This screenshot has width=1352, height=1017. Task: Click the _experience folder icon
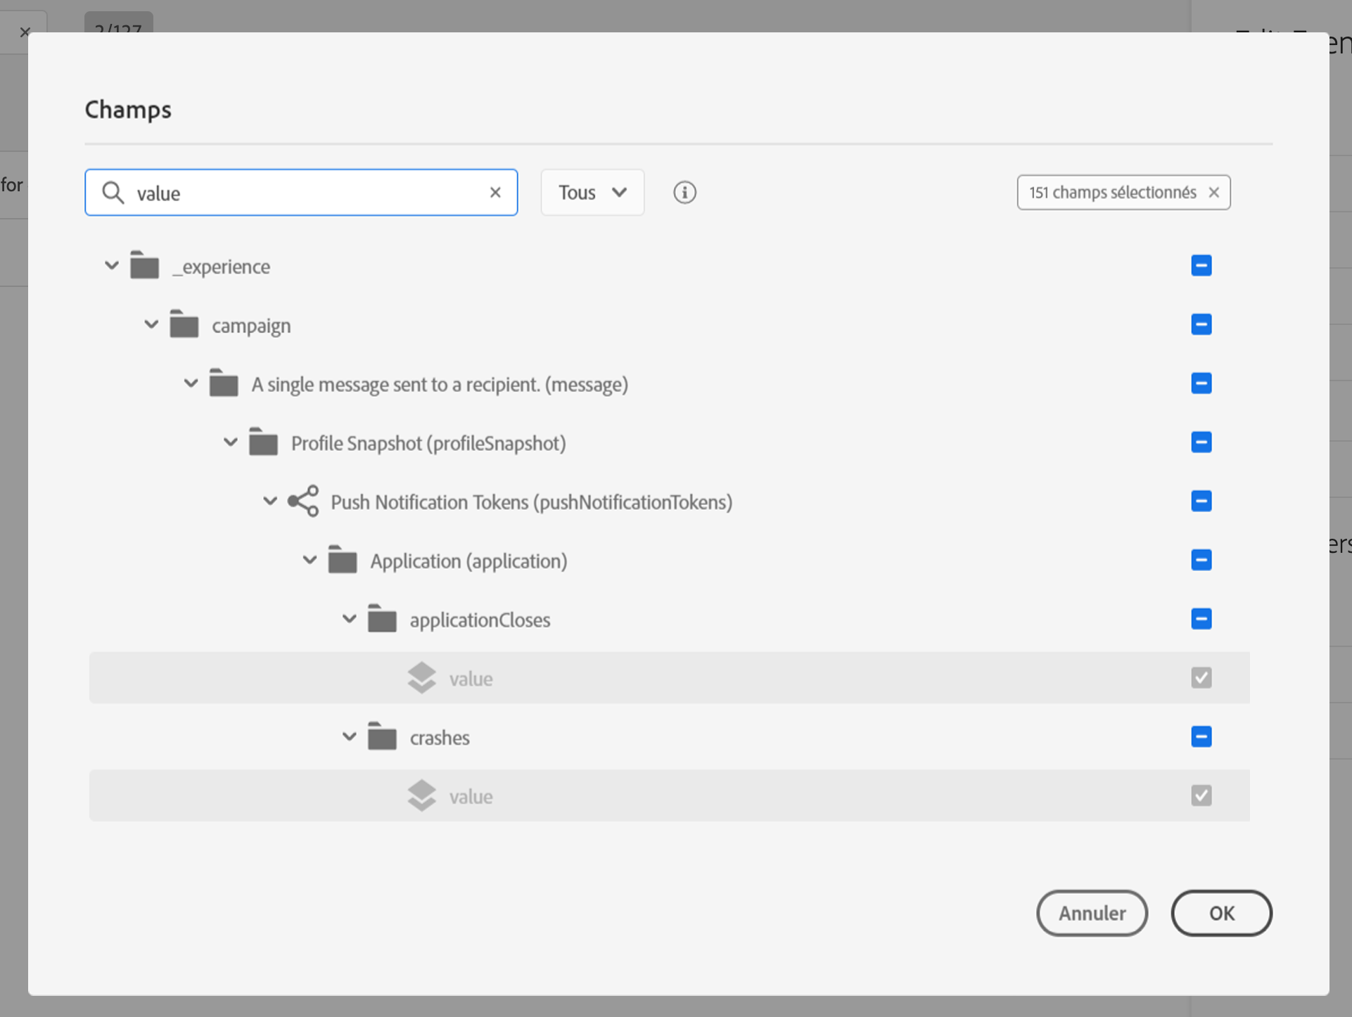point(144,266)
